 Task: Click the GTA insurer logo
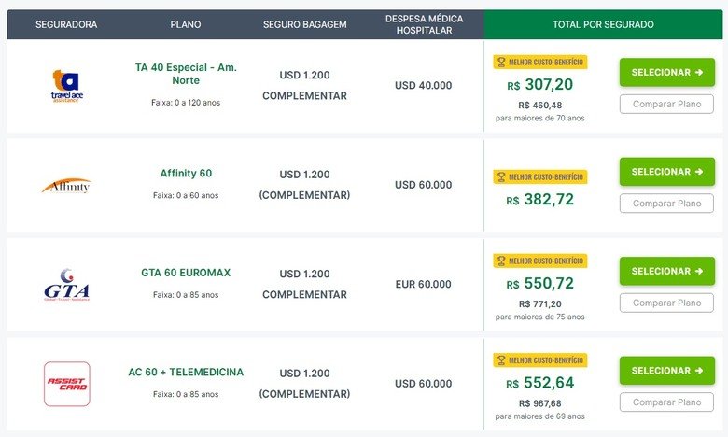tap(67, 285)
